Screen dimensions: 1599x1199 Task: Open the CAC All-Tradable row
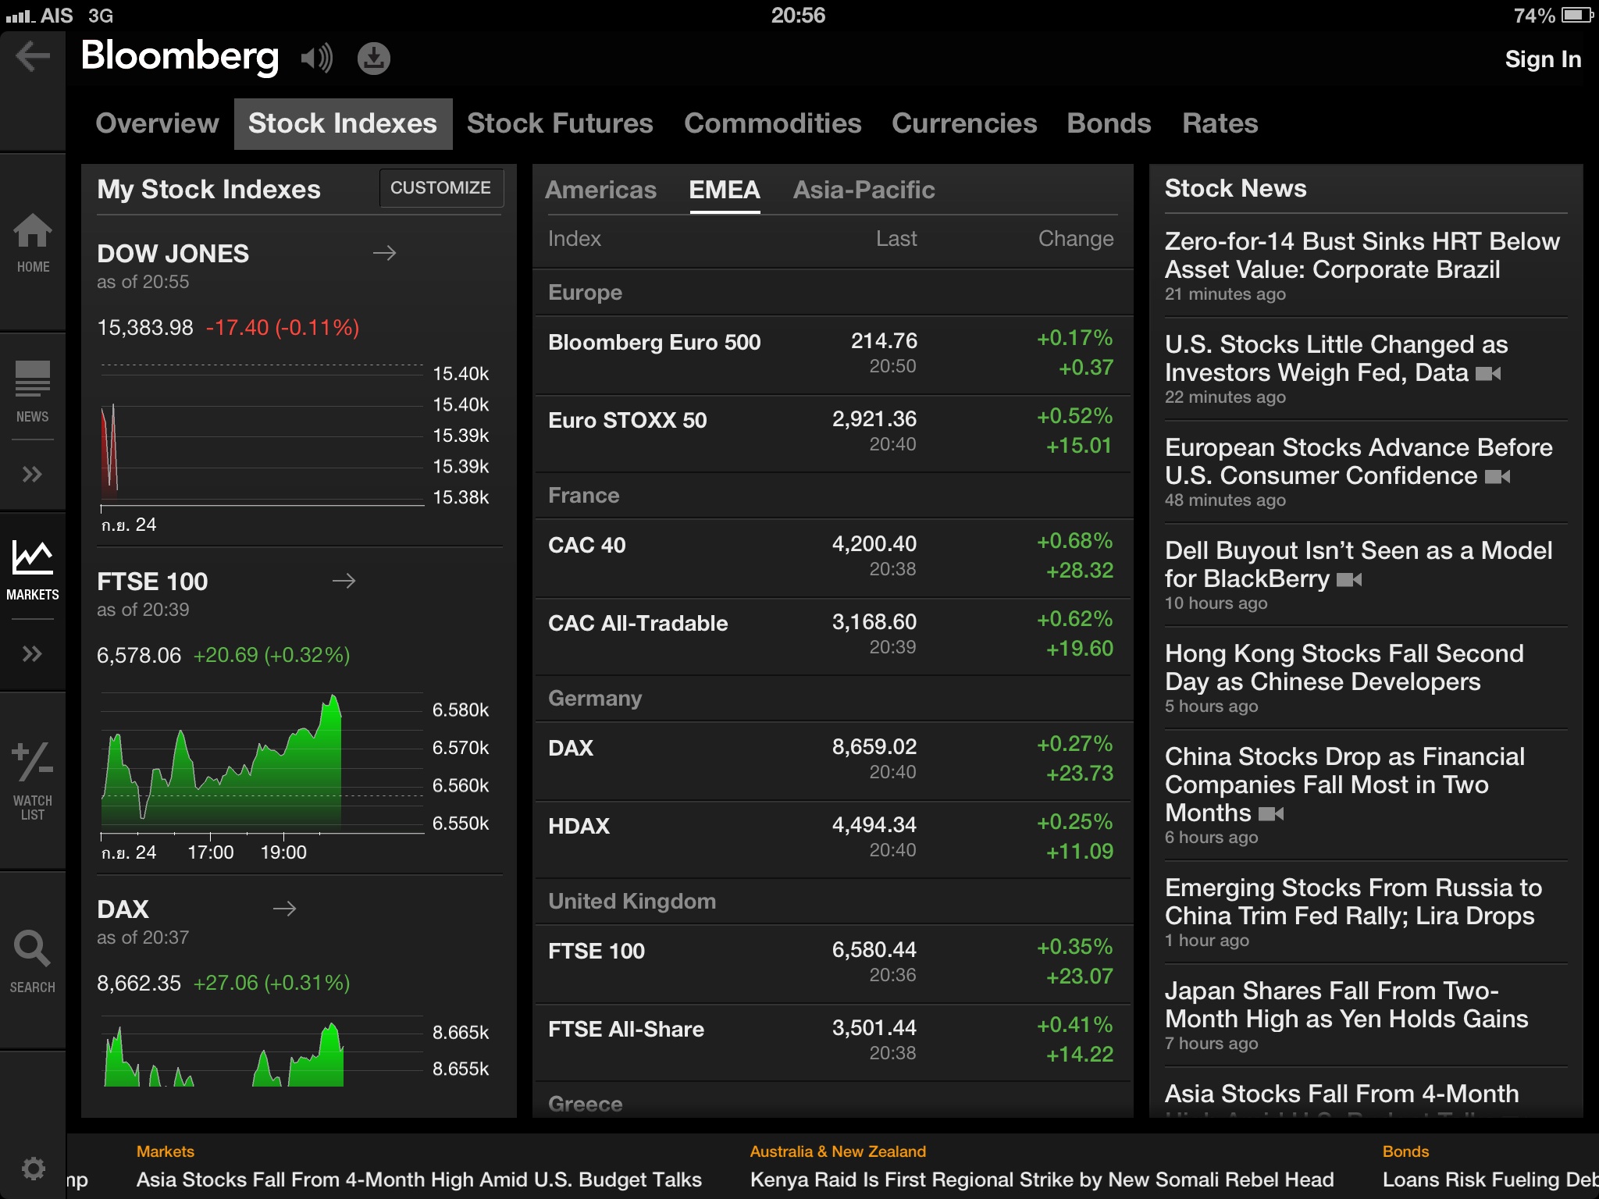click(832, 635)
